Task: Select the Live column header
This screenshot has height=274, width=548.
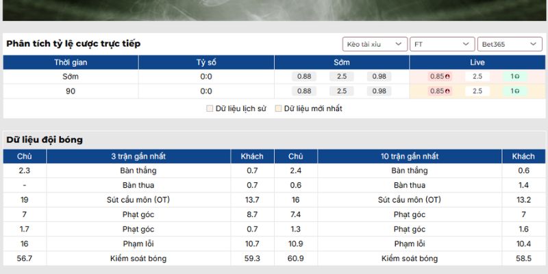Action: tap(477, 62)
